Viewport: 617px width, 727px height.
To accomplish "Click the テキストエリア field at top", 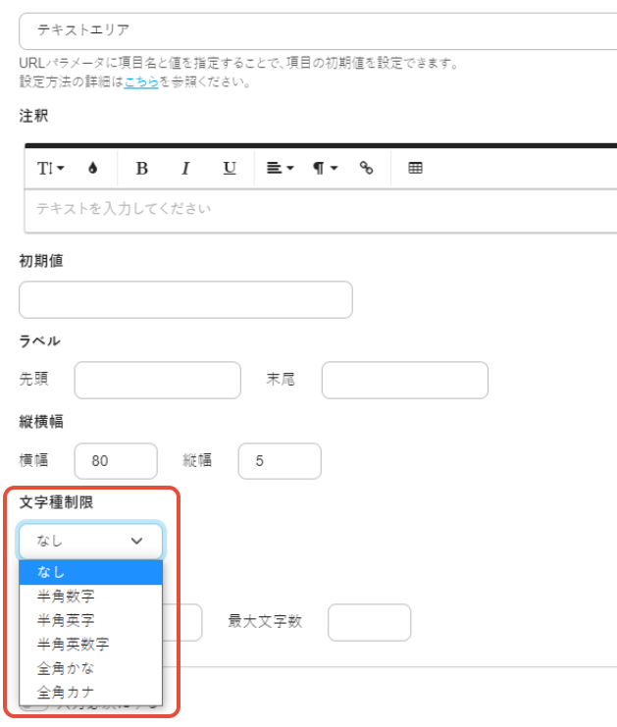I will pos(318,31).
